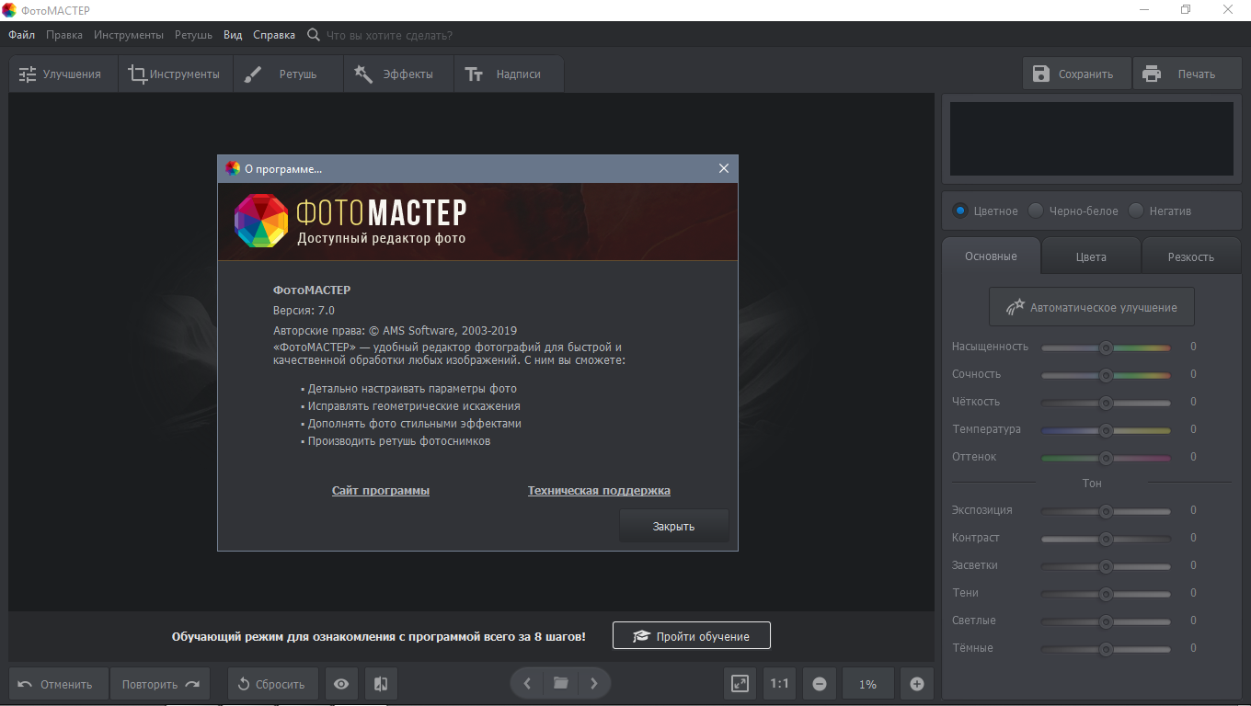Click the 1% zoom value field
The height and width of the screenshot is (706, 1251).
868,684
